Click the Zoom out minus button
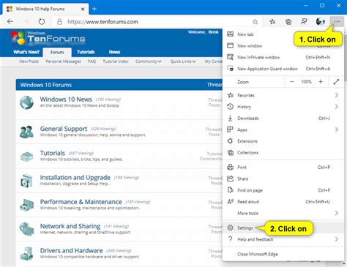The width and height of the screenshot is (347, 267). point(292,82)
